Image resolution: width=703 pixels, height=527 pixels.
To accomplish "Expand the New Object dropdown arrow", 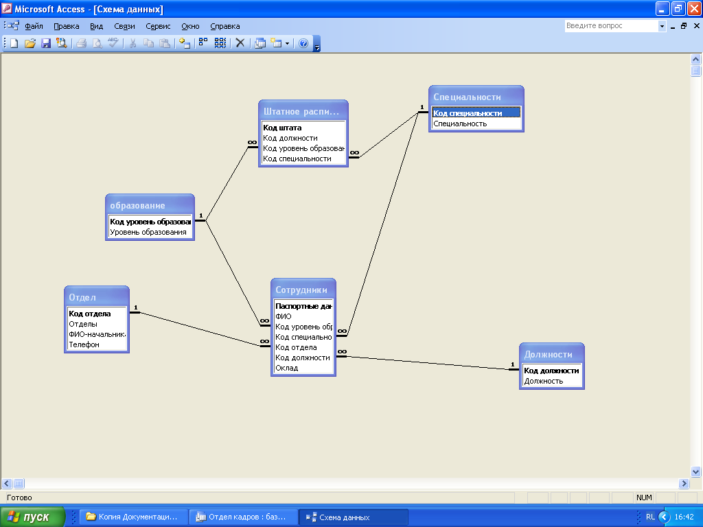I will click(288, 43).
